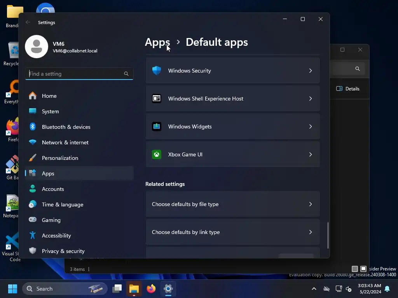This screenshot has width=398, height=298.
Task: Expand Windows Widgets chevron
Action: (311, 126)
